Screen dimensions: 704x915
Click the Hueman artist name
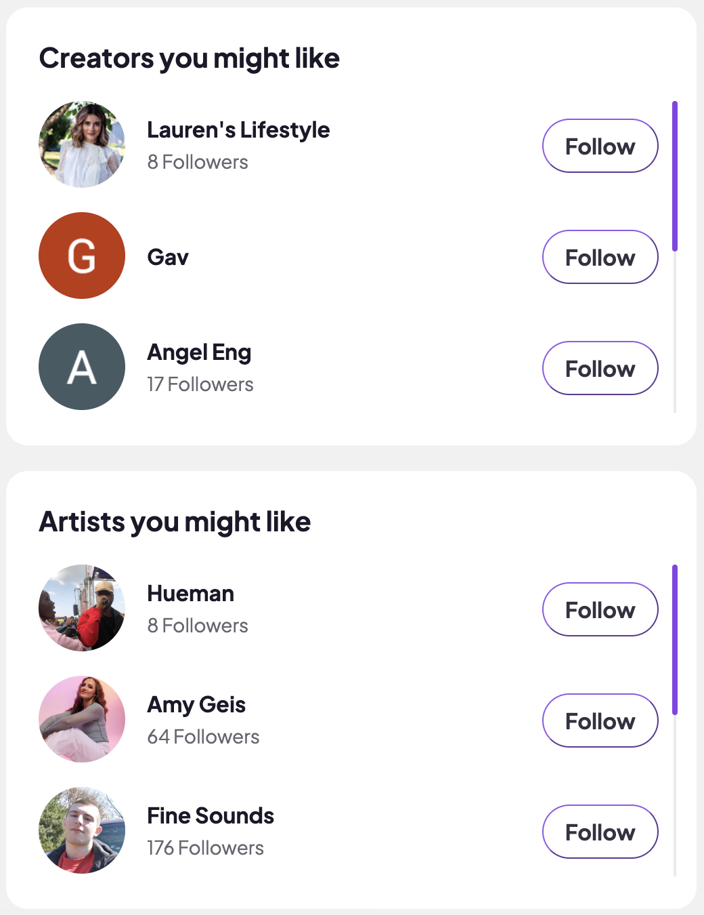[191, 594]
